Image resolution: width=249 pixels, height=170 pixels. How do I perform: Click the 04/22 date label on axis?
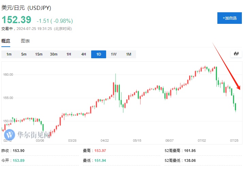[104, 140]
